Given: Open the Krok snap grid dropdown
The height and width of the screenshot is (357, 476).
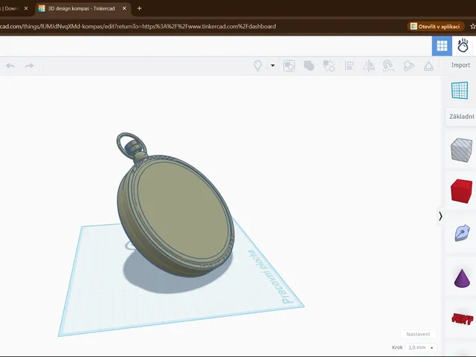Looking at the screenshot, I should [420, 347].
